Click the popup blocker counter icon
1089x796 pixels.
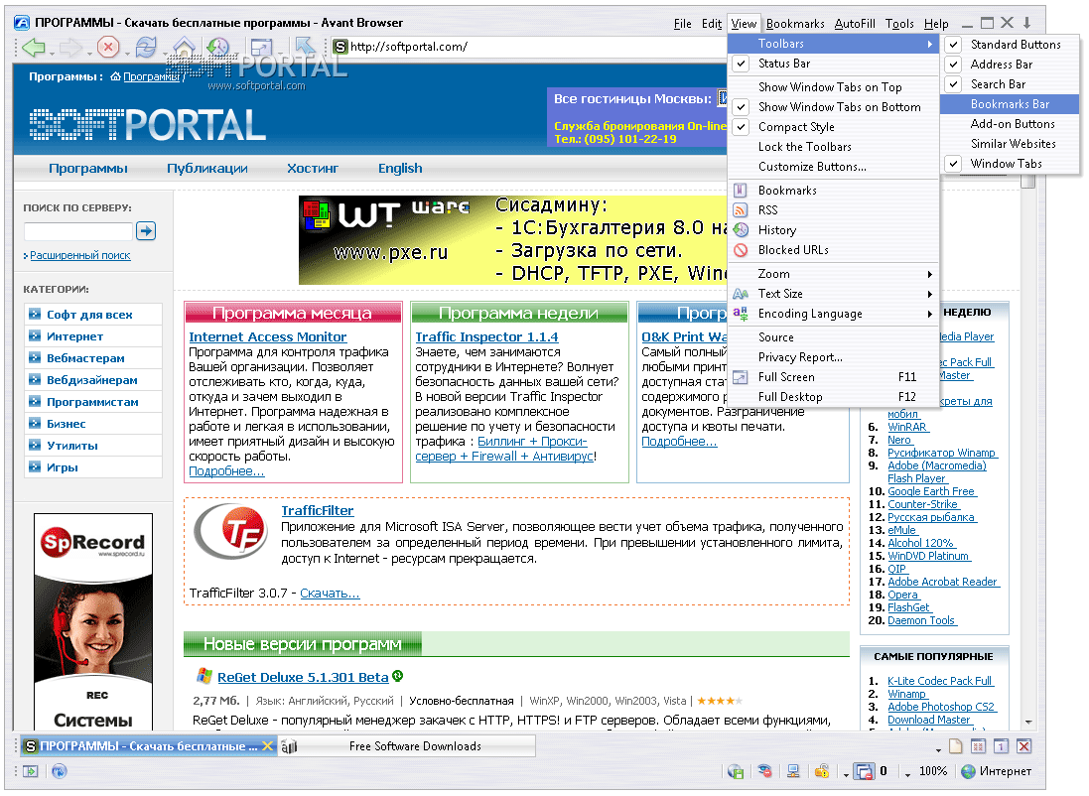click(x=864, y=771)
